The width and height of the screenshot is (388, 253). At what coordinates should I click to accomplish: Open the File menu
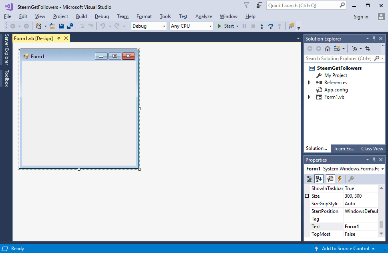(8, 16)
